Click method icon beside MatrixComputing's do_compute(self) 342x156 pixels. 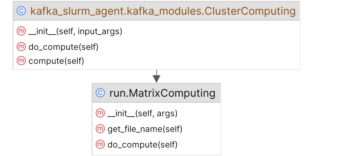(100, 144)
